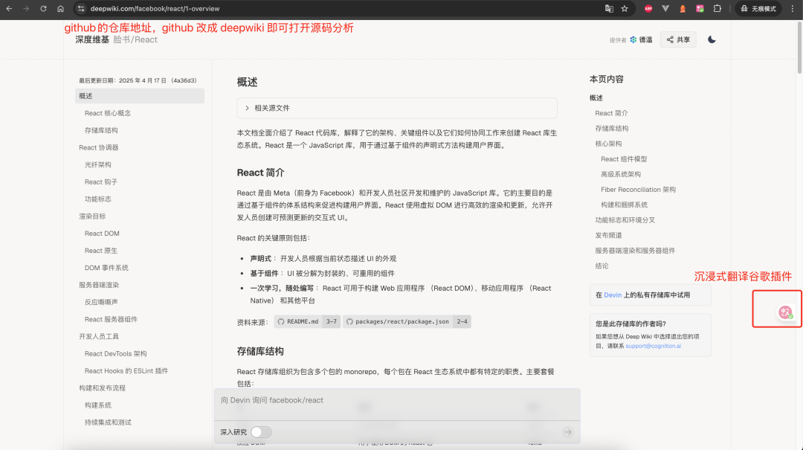Jump to 结论 in page contents
The height and width of the screenshot is (450, 803).
(602, 266)
